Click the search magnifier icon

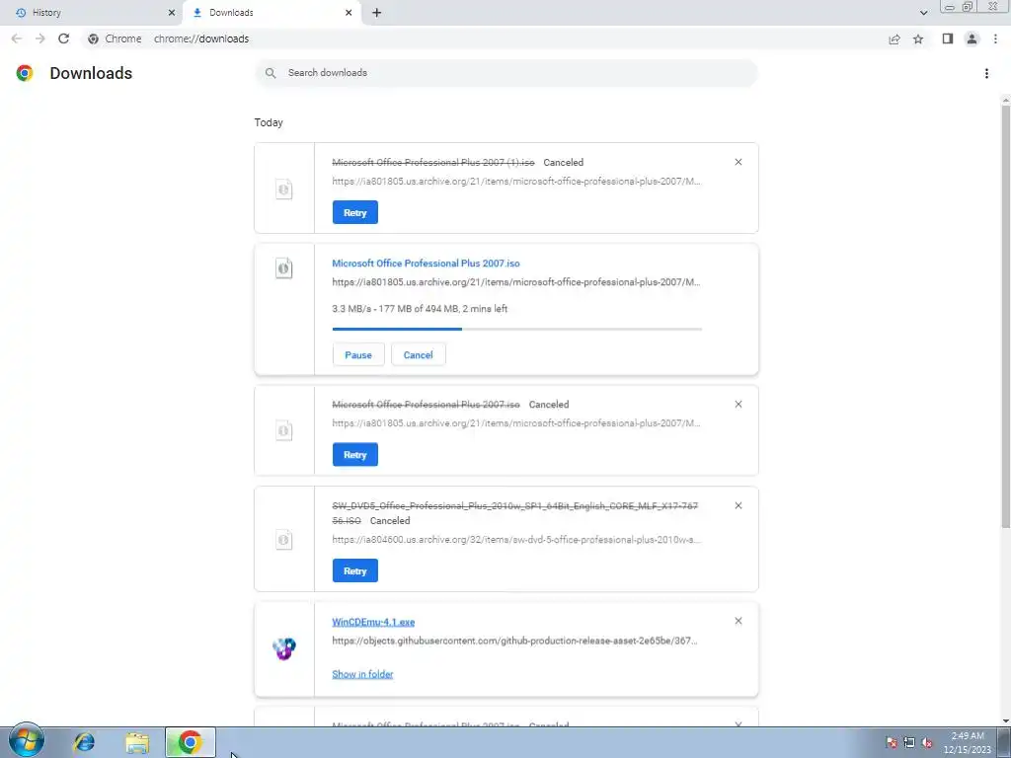point(271,73)
